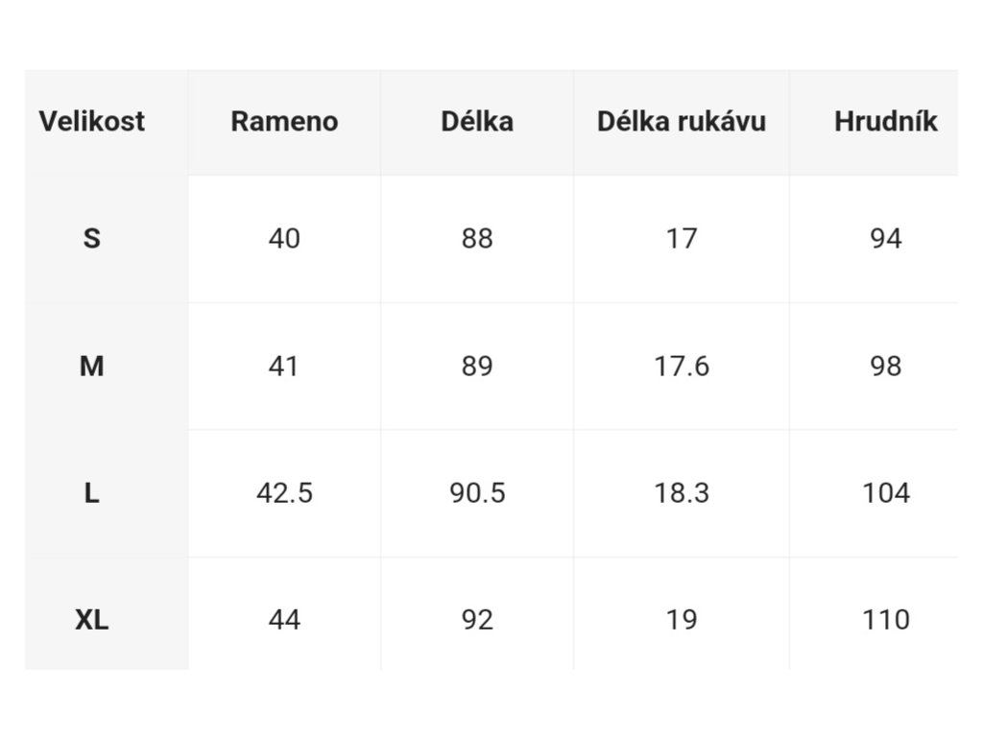Screen dimensions: 983x737
Task: Select the S size row label
Action: pos(91,239)
